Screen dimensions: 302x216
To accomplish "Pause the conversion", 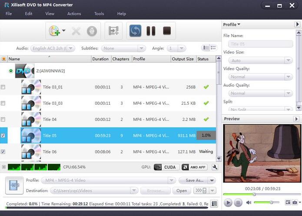I will pos(151,31).
